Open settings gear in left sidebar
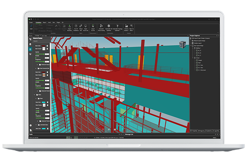This screenshot has width=247, height=161. click(31, 125)
